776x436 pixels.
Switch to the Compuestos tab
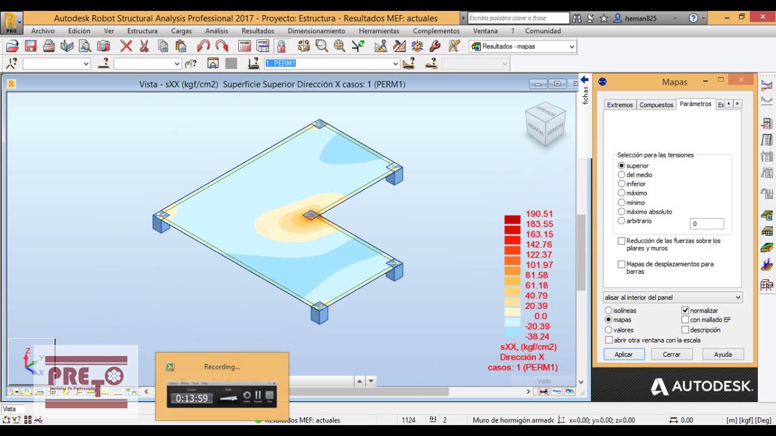pos(657,105)
